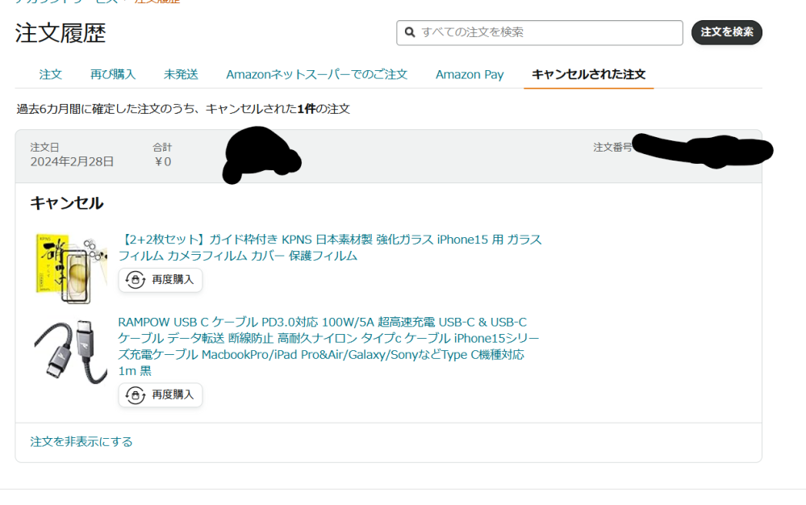Open the KPNS 強化ガラス iPhone15 product link
The height and width of the screenshot is (505, 806).
point(330,248)
